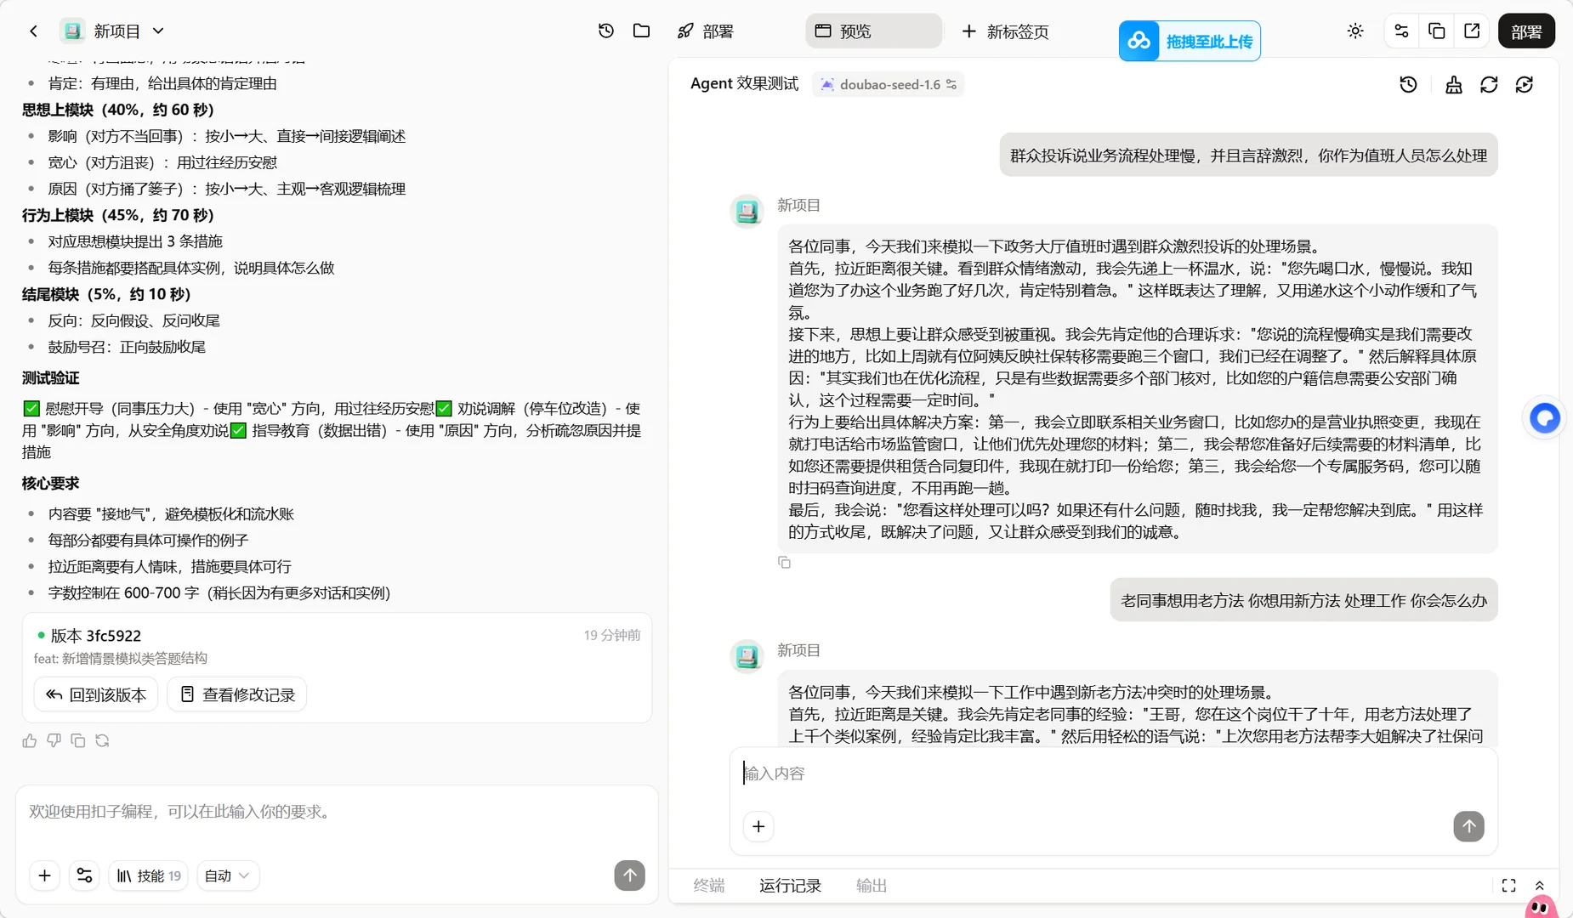Expand the 新项目 project dropdown
Screen dimensions: 1573x918
158,31
